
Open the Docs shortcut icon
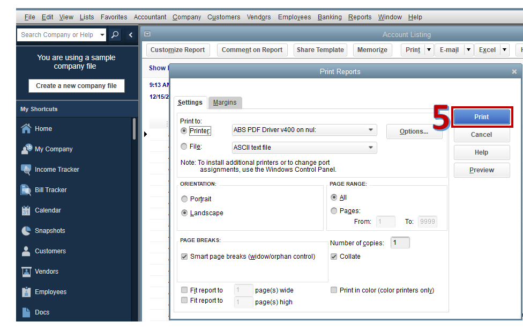pos(26,312)
